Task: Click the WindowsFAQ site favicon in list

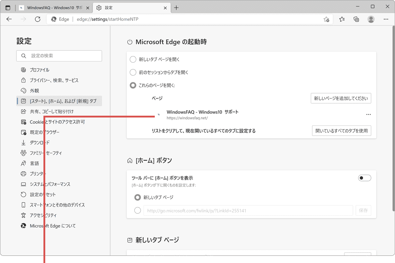Action: click(159, 115)
